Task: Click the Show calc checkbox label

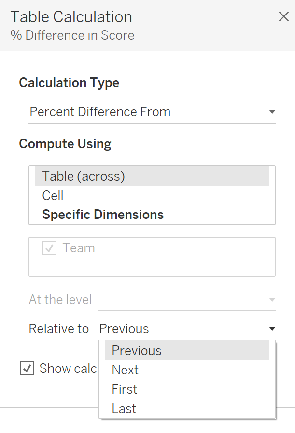Action: 69,368
